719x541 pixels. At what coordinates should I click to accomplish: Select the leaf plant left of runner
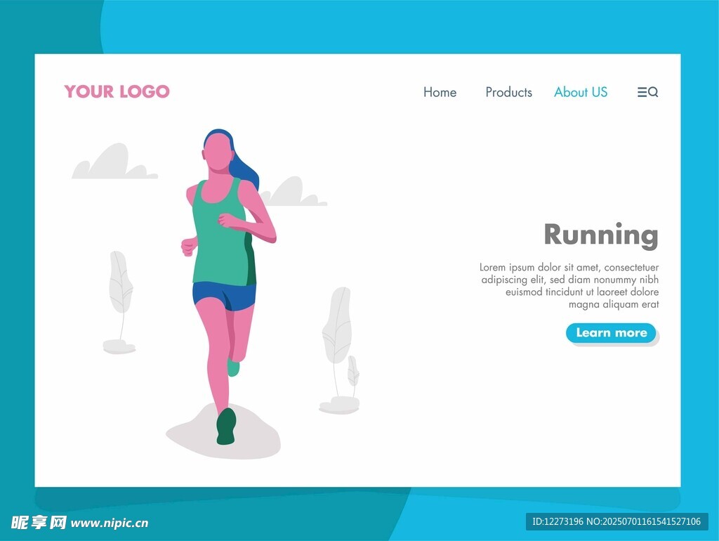(x=121, y=288)
